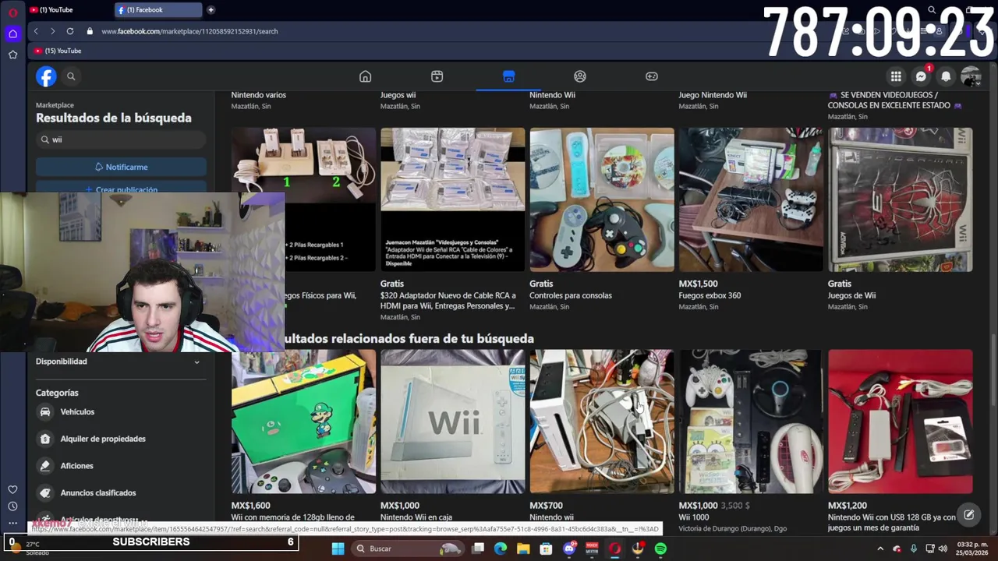
Task: Open the Groups icon in top navigation
Action: [580, 76]
